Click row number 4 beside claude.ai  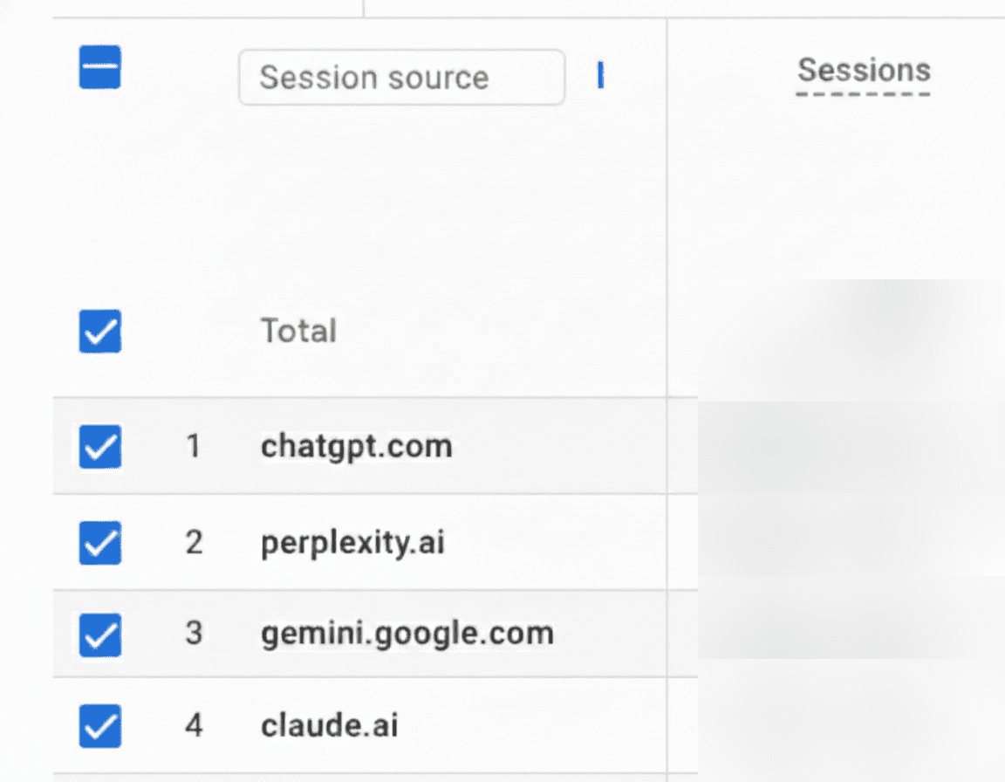(x=193, y=725)
